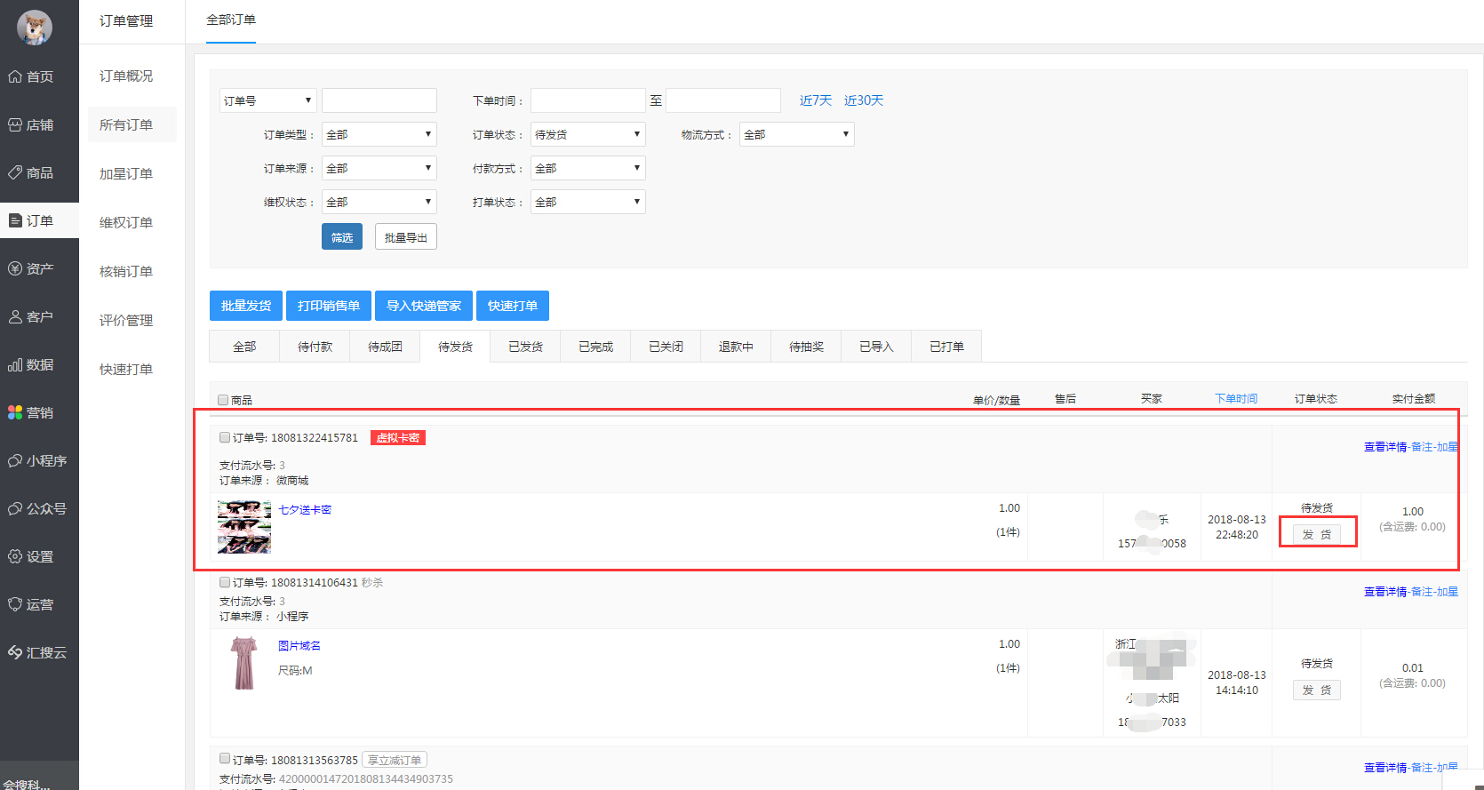Open the 营销 colorful grid icon
1484x790 pixels.
[x=15, y=412]
